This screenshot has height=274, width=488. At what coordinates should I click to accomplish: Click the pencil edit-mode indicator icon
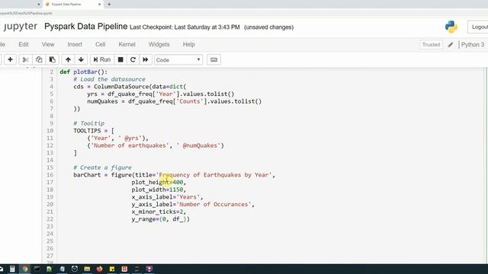pyautogui.click(x=451, y=45)
